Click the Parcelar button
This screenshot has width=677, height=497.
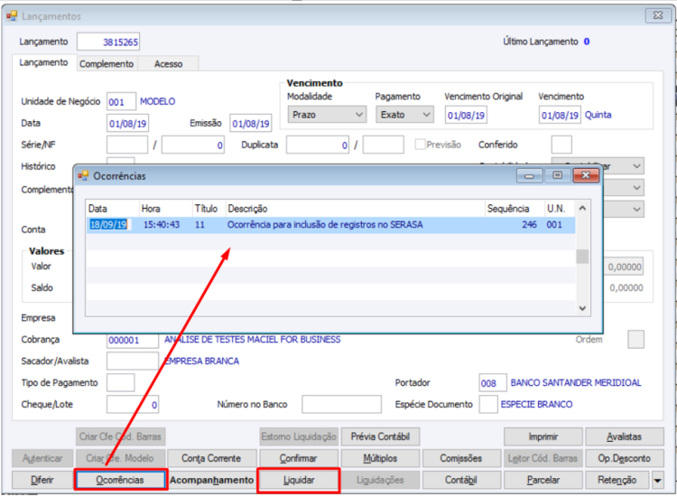[x=543, y=480]
